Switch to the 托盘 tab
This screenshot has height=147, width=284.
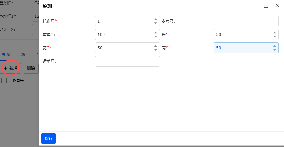[6, 55]
